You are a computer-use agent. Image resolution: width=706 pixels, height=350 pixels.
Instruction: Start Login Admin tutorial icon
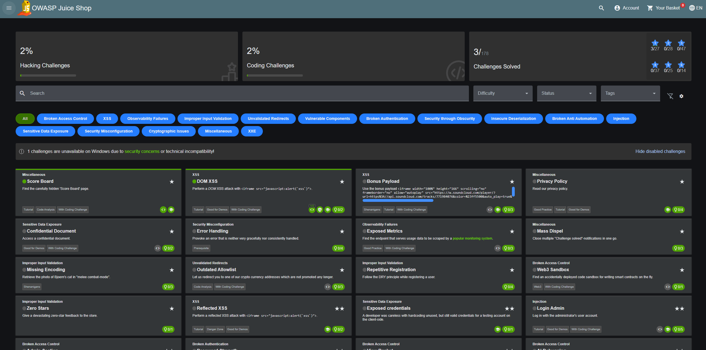(668, 329)
